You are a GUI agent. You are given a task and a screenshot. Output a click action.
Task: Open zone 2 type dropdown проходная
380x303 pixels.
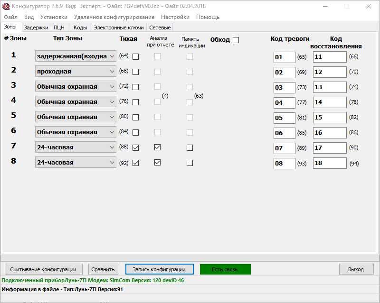(76, 72)
